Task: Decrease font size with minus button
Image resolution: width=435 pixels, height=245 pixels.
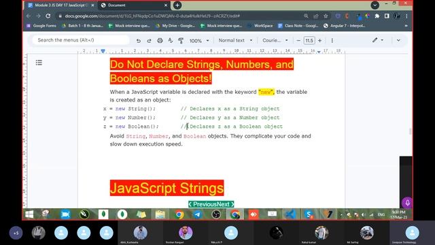Action: [298, 41]
